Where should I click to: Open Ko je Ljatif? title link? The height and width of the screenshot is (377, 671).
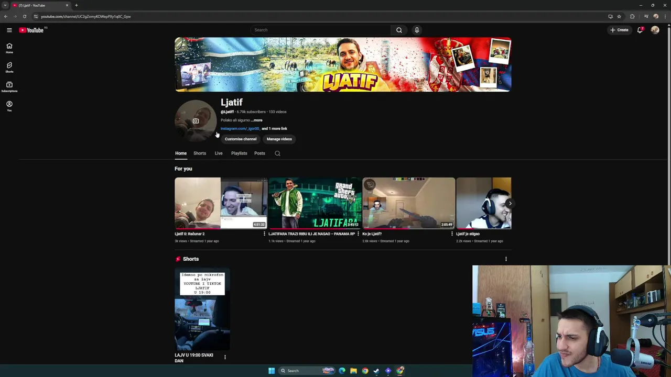tap(372, 234)
